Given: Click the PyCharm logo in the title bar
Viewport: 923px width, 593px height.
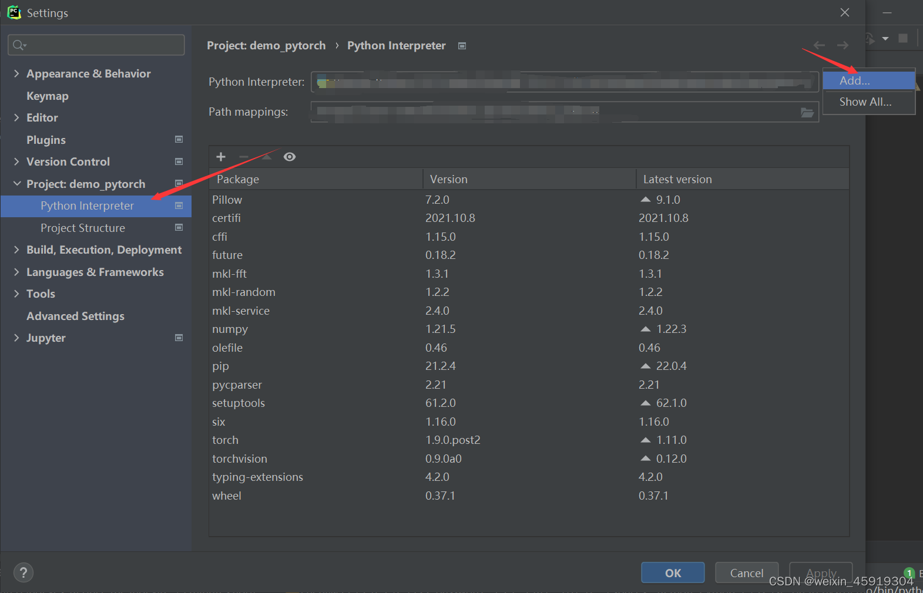Looking at the screenshot, I should (x=14, y=12).
